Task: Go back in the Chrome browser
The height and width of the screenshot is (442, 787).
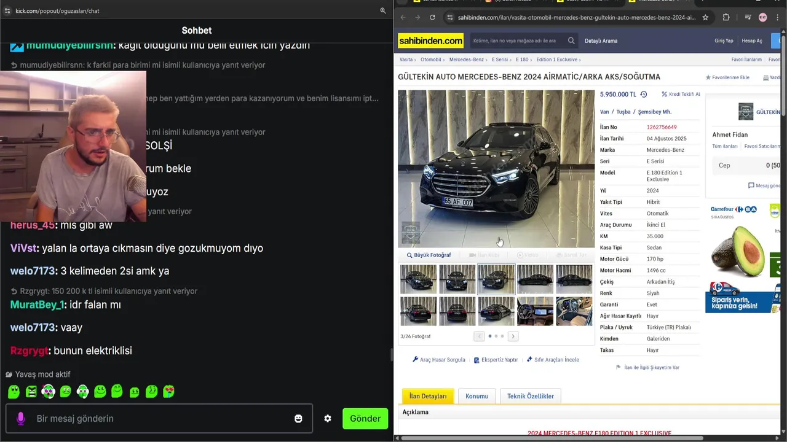Action: (x=403, y=17)
